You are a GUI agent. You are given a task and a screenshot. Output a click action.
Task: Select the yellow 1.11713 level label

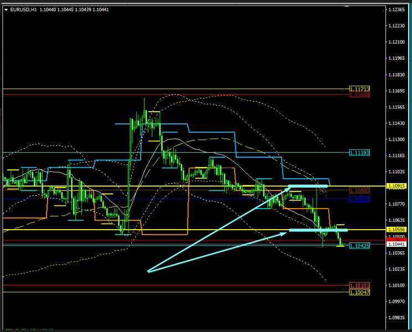(359, 89)
